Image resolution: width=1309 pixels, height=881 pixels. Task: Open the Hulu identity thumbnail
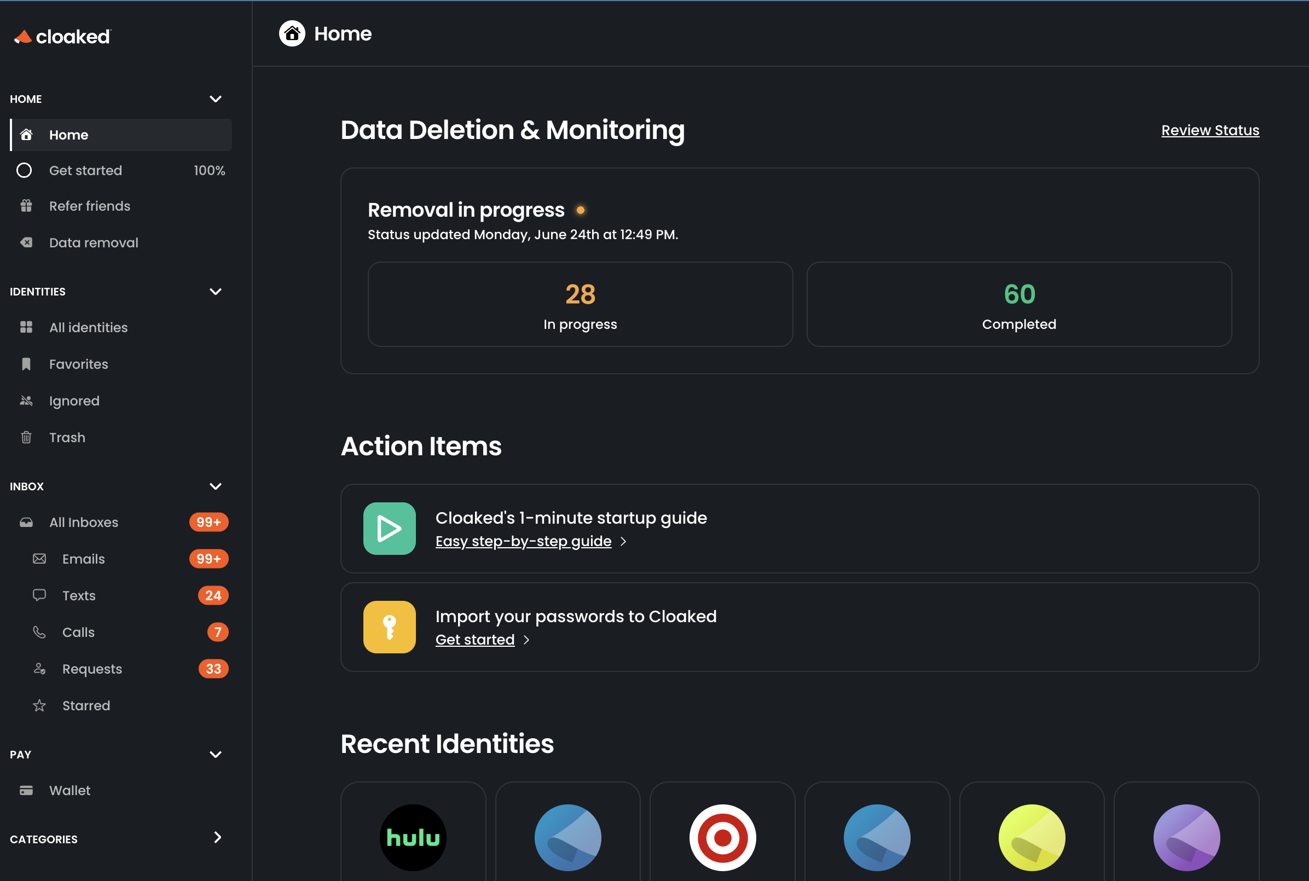pos(413,837)
